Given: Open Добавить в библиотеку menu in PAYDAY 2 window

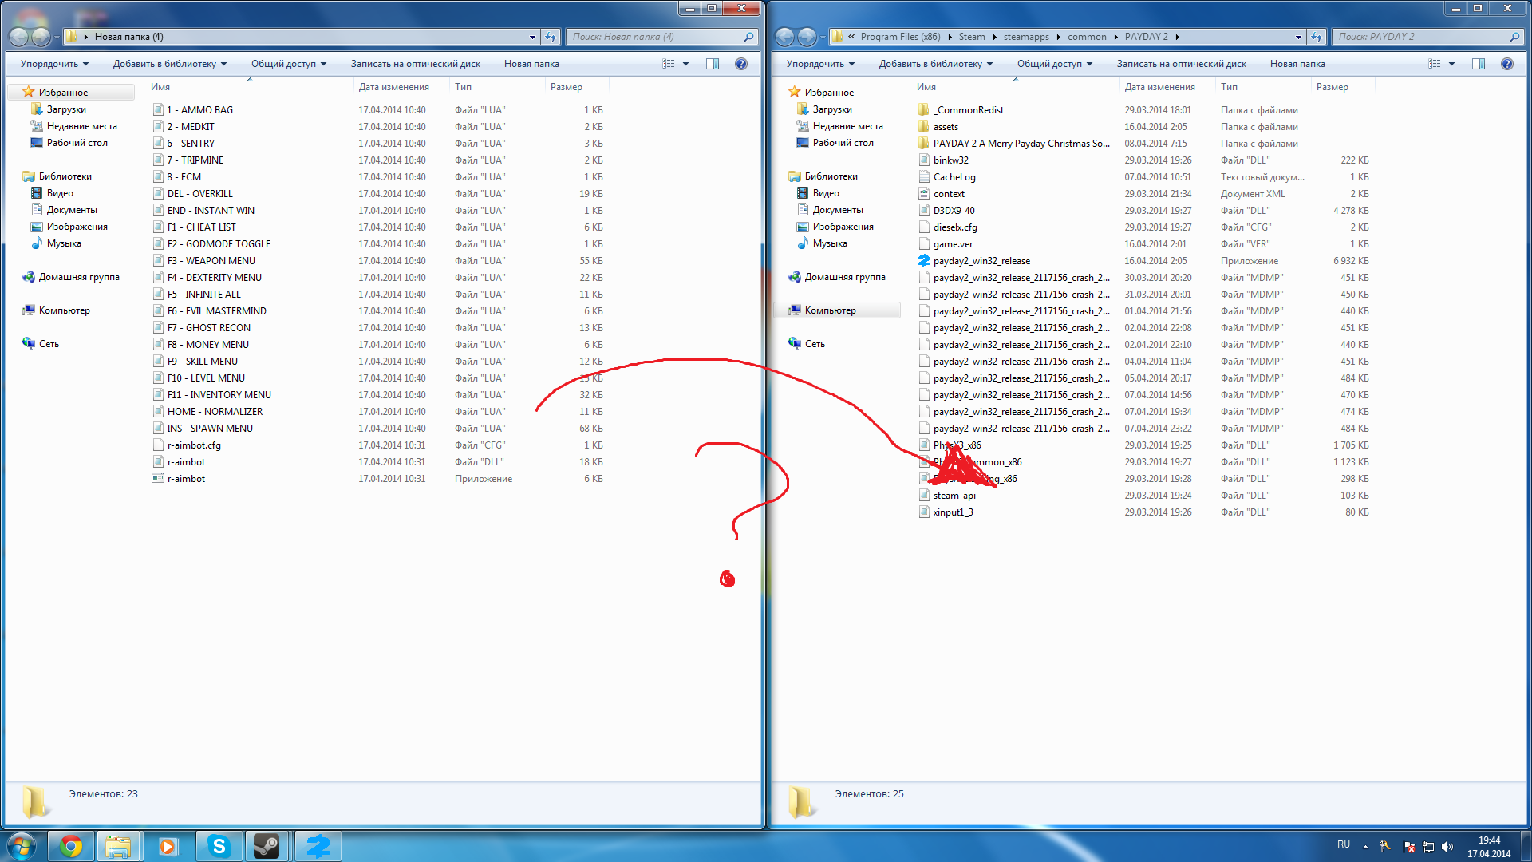Looking at the screenshot, I should pyautogui.click(x=935, y=64).
